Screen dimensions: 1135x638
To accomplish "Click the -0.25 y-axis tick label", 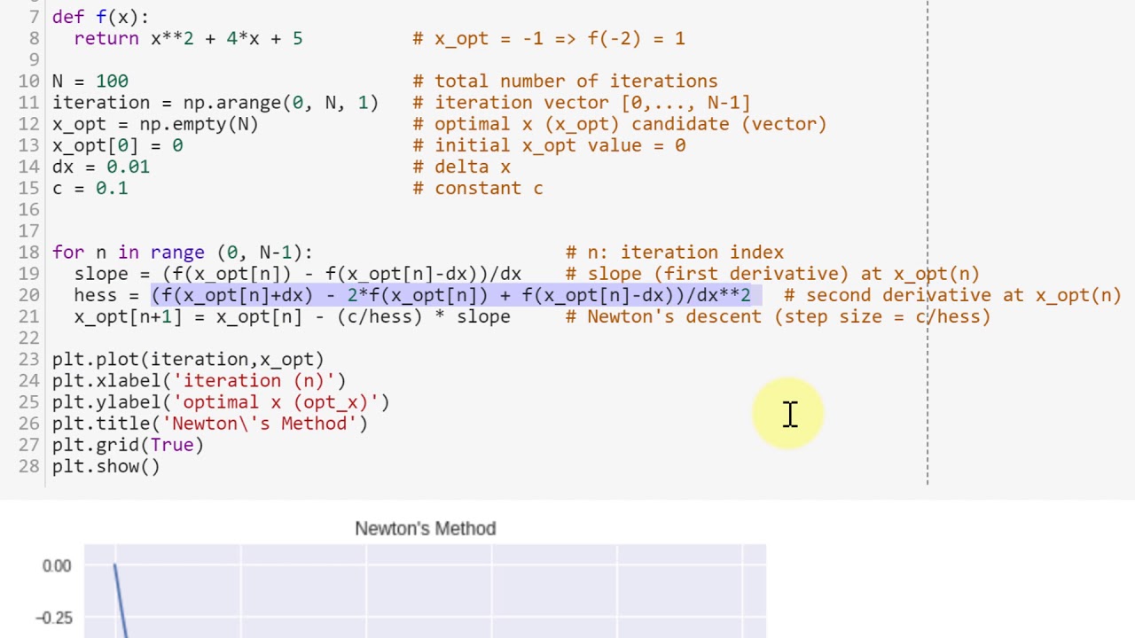I will (53, 618).
